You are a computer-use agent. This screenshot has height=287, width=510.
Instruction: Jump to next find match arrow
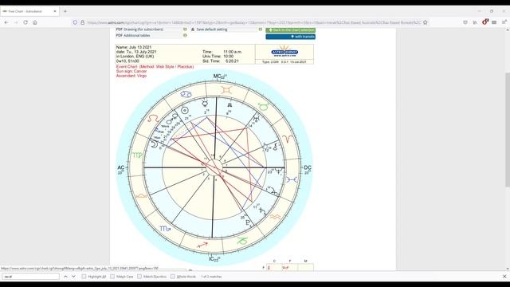pos(73,277)
